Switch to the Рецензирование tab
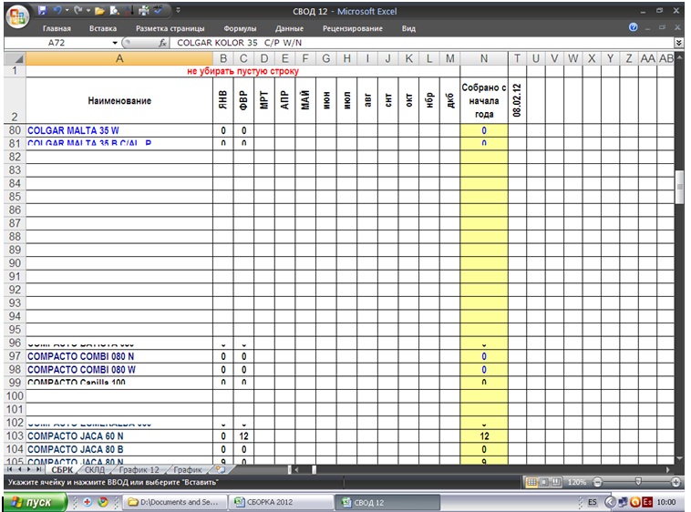Viewport: 691px width, 512px height. (x=353, y=28)
